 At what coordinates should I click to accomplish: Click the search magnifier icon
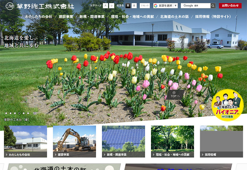tap(213, 6)
